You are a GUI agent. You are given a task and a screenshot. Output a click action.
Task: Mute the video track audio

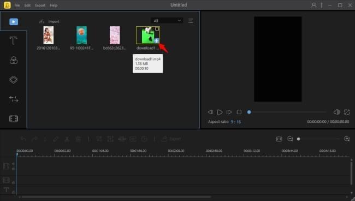click(x=13, y=164)
